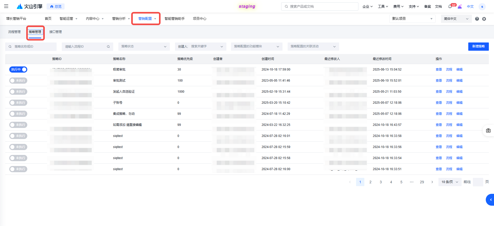Click the notification bell icon
This screenshot has width=494, height=226.
tap(450, 6)
